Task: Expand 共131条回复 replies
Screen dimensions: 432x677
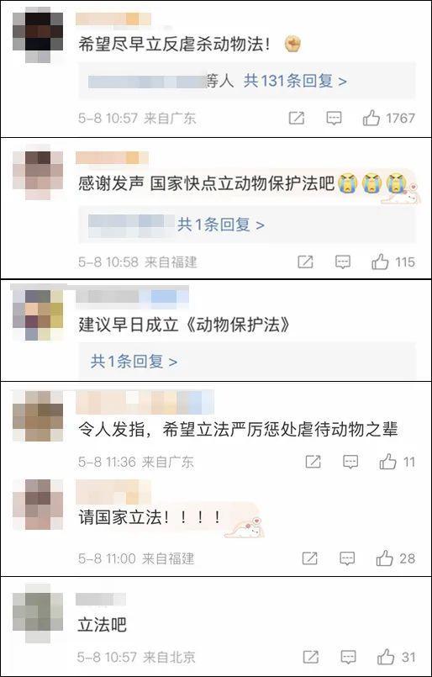Action: pos(295,81)
